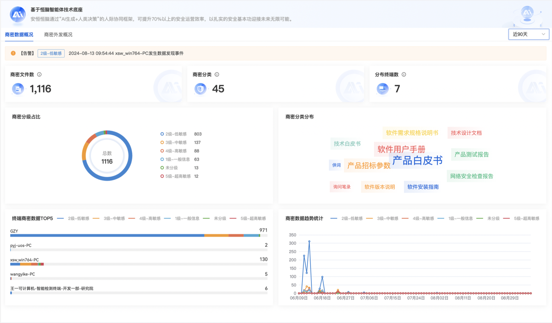Open the 近90天 time range dropdown

click(528, 34)
